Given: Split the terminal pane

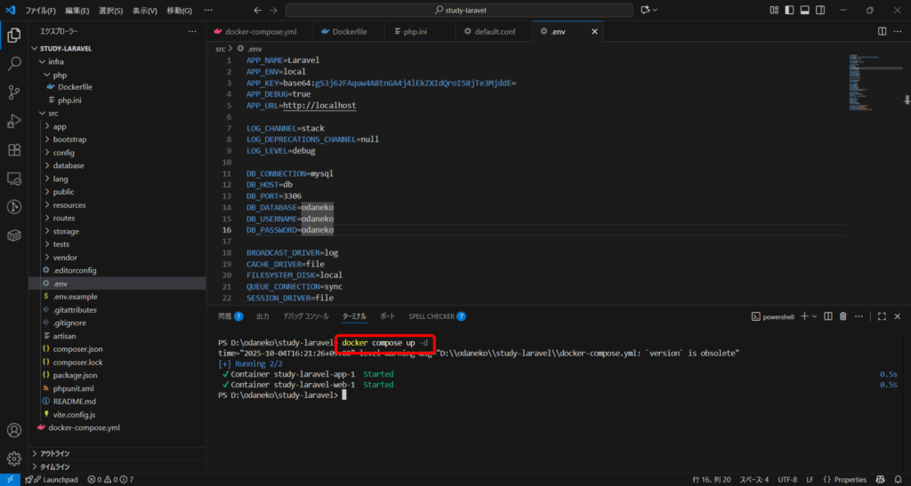Looking at the screenshot, I should pos(827,316).
